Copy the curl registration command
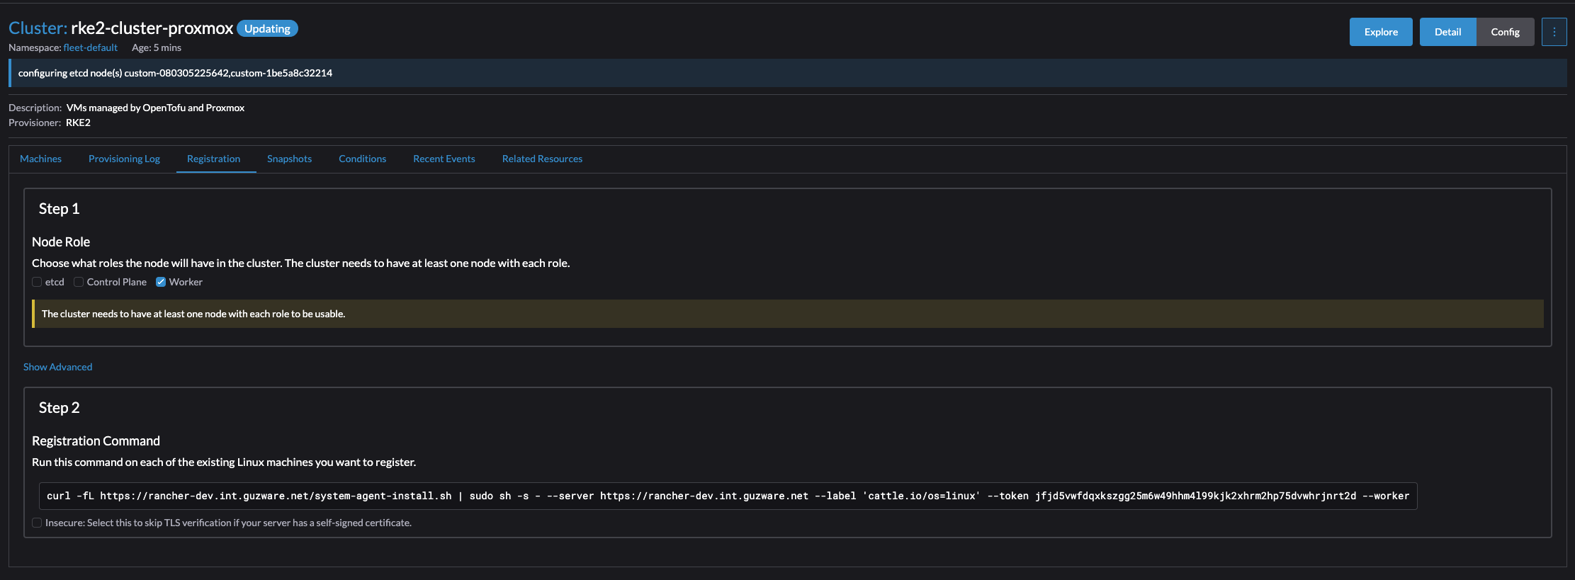The image size is (1575, 580). coord(728,496)
